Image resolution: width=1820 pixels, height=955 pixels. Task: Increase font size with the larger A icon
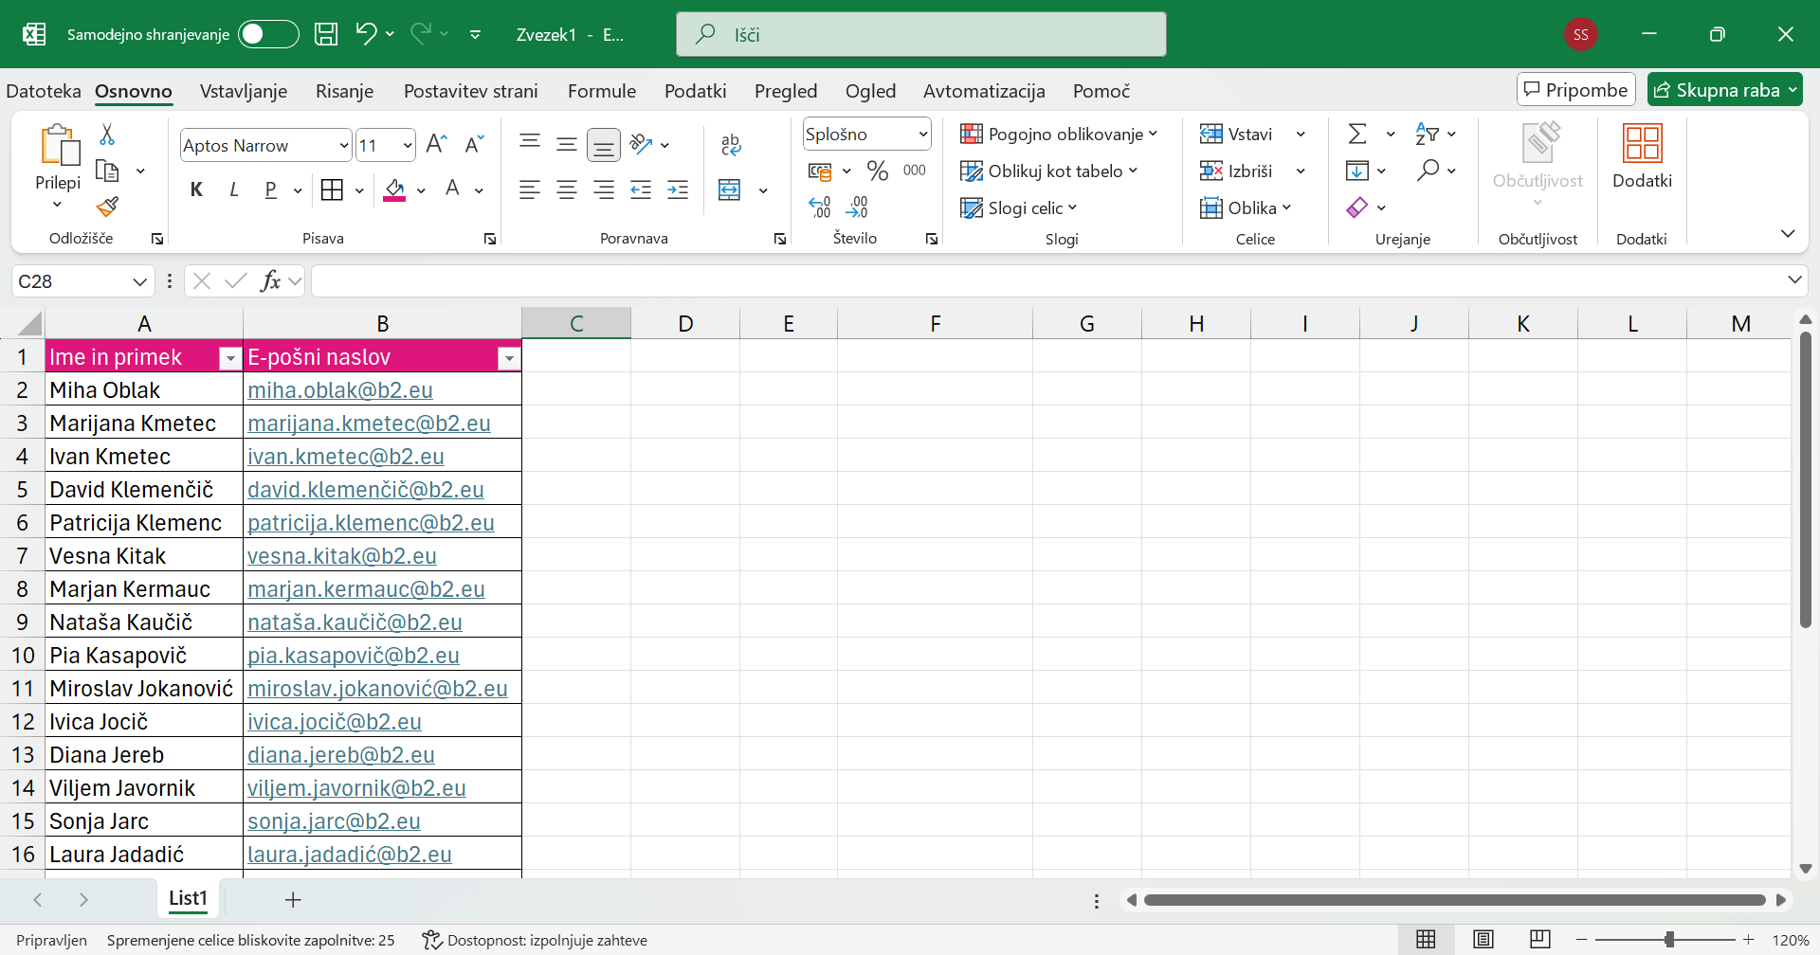[436, 145]
